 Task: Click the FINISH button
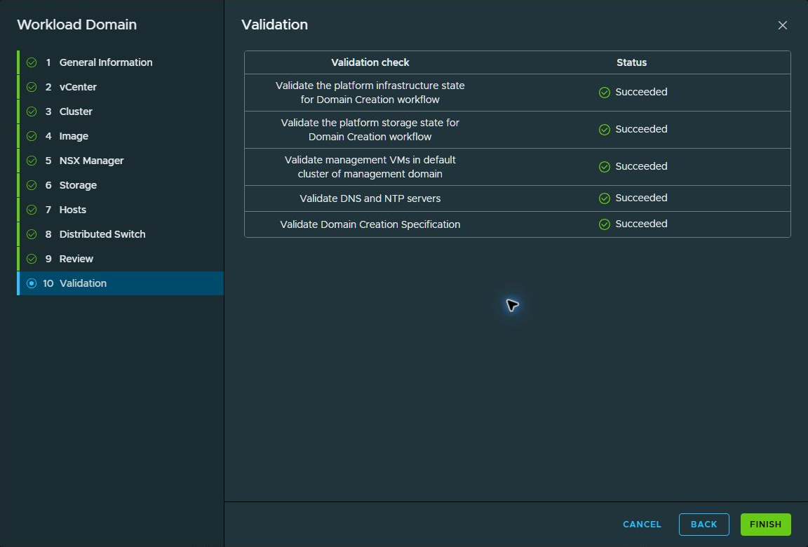click(765, 525)
